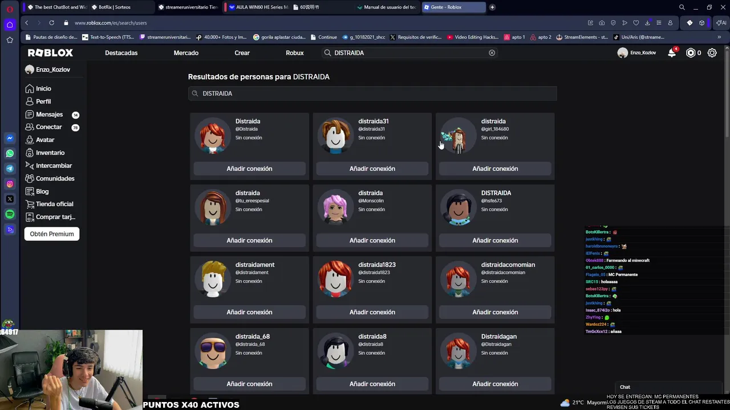The width and height of the screenshot is (730, 410).
Task: Click the Avatar icon in sidebar
Action: click(x=30, y=140)
